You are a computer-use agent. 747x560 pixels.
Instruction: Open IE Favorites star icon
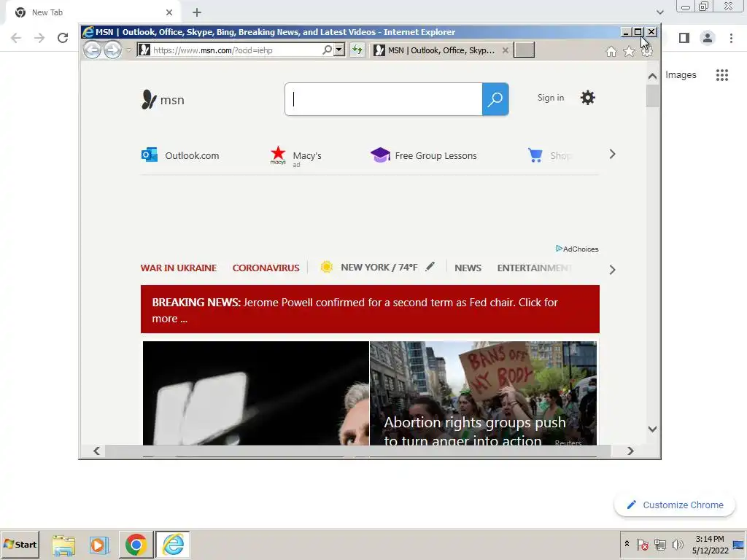coord(629,52)
